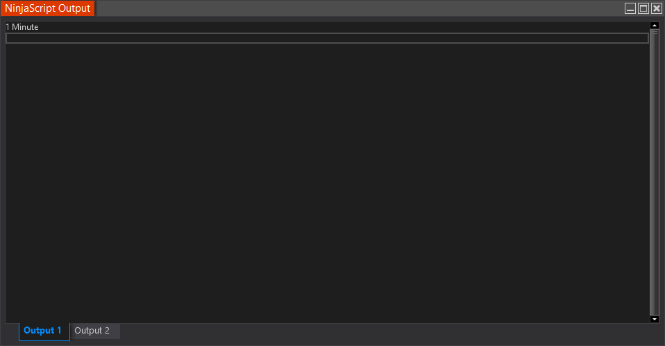This screenshot has height=346, width=665.
Task: Select the "1 Minute" output line
Action: pyautogui.click(x=327, y=26)
